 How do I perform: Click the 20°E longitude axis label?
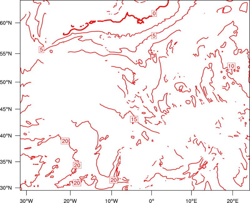pyautogui.click(x=232, y=201)
